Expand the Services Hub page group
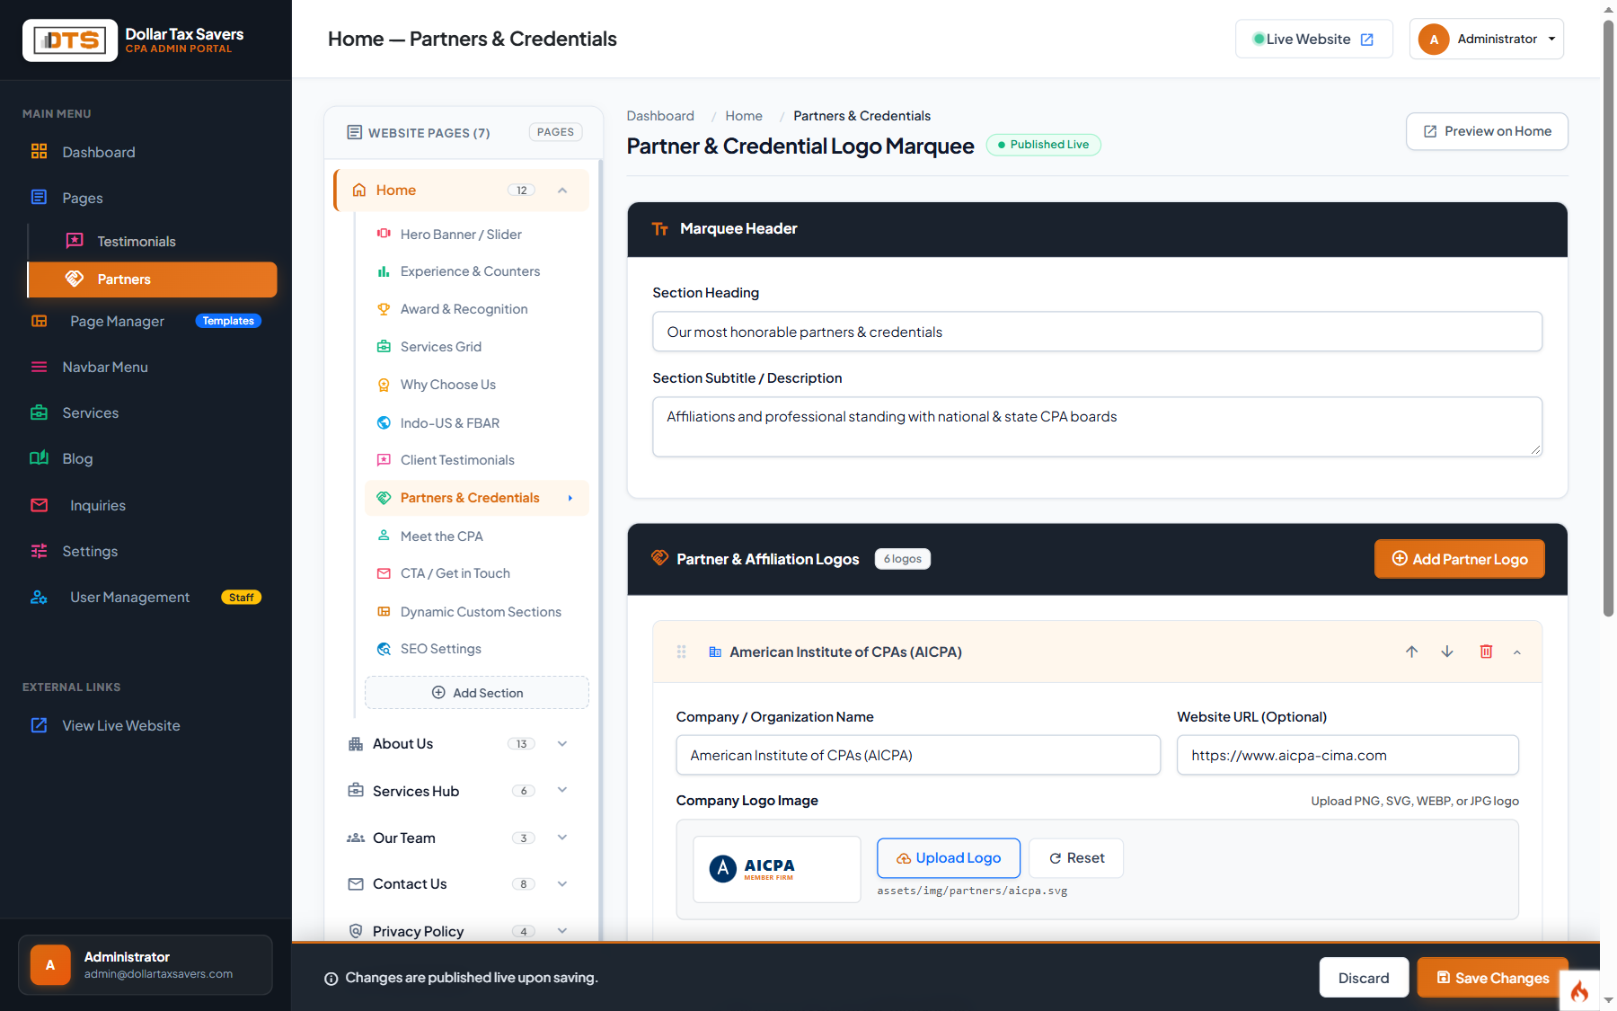The image size is (1617, 1011). (x=562, y=790)
